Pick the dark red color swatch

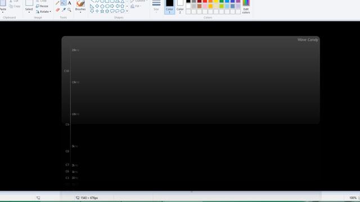(199, 1)
